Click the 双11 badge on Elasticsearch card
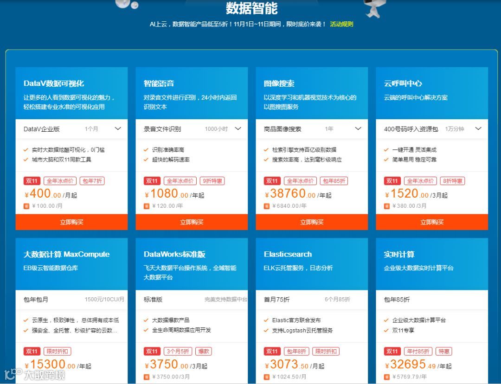This screenshot has height=384, width=501. tap(272, 352)
